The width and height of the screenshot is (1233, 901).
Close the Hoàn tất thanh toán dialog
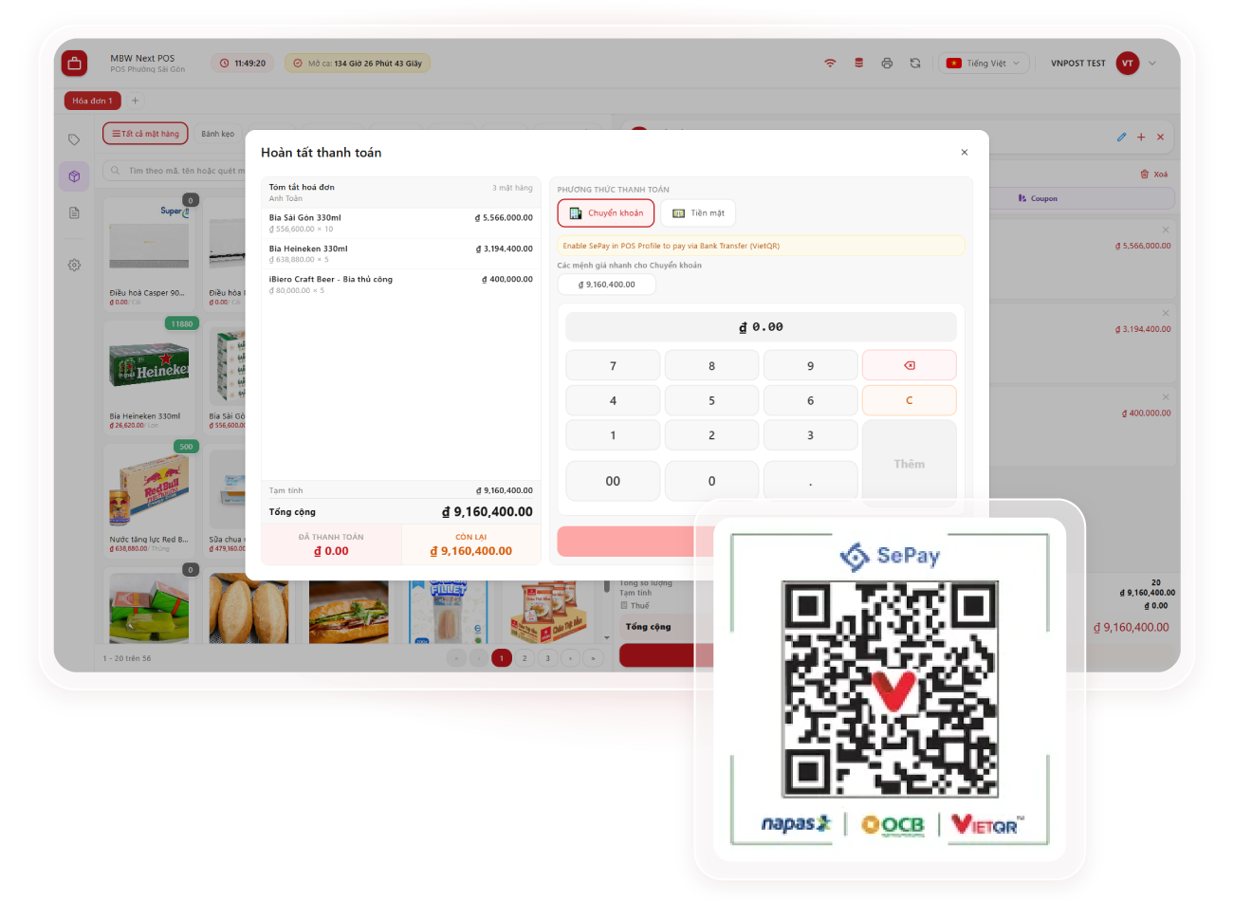[x=965, y=153]
